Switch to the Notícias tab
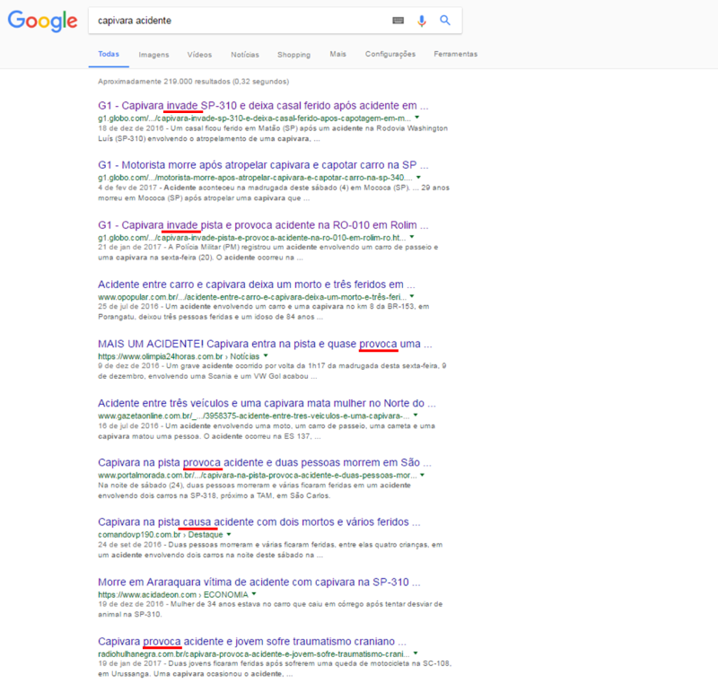 coord(245,55)
